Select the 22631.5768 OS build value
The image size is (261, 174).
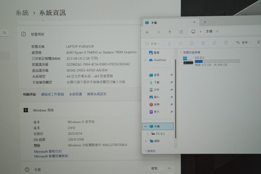tap(76, 140)
